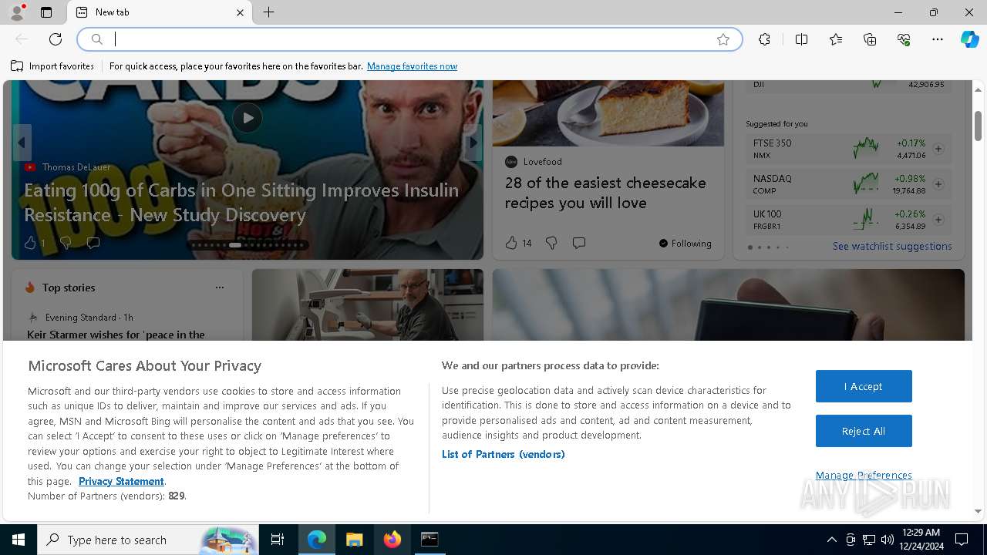Select the first watchlist page dot
Image resolution: width=987 pixels, height=555 pixels.
click(750, 247)
